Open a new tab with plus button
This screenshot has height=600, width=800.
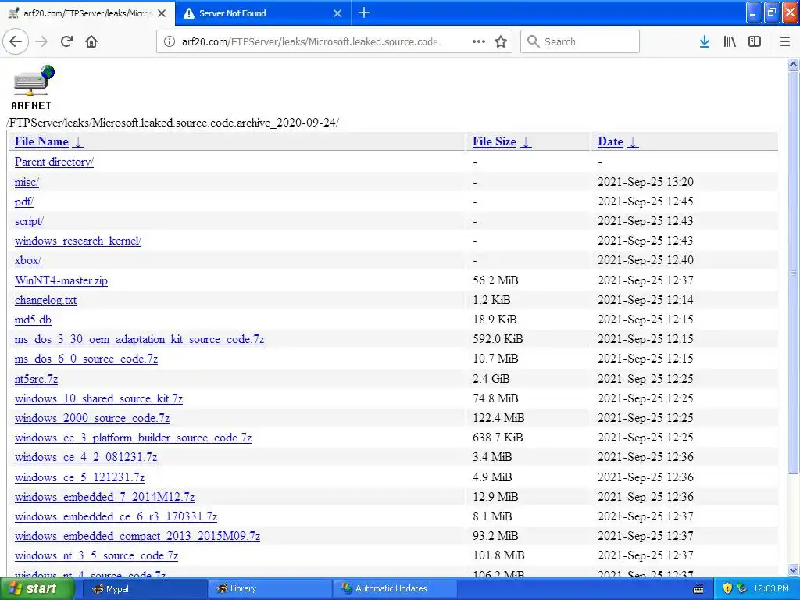[364, 12]
